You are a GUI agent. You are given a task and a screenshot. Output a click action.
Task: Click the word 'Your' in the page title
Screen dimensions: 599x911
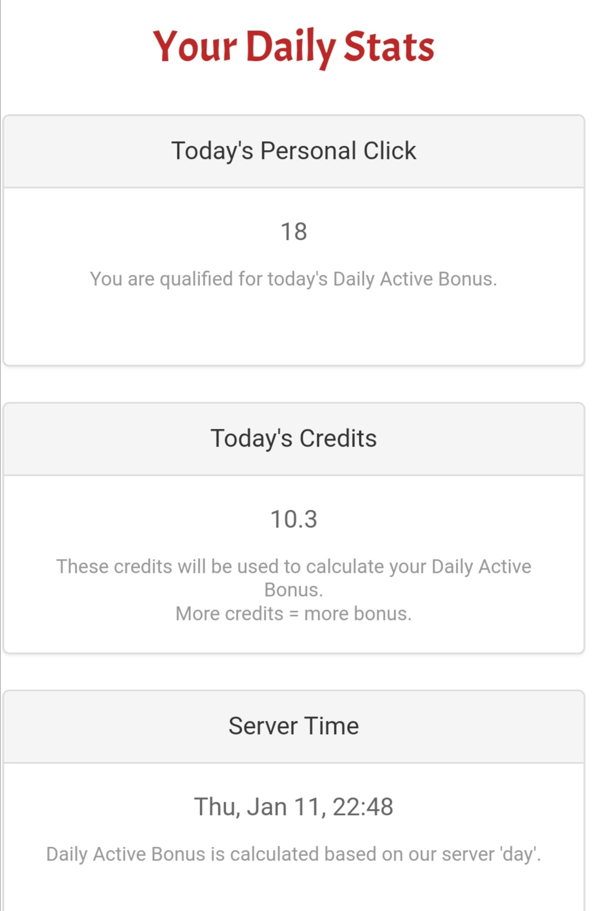(195, 47)
